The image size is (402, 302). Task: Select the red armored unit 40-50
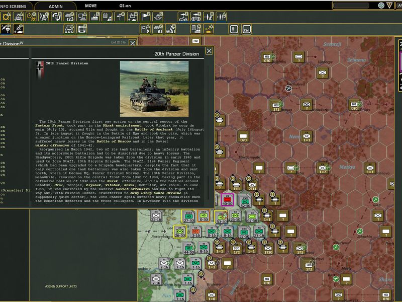point(228,200)
